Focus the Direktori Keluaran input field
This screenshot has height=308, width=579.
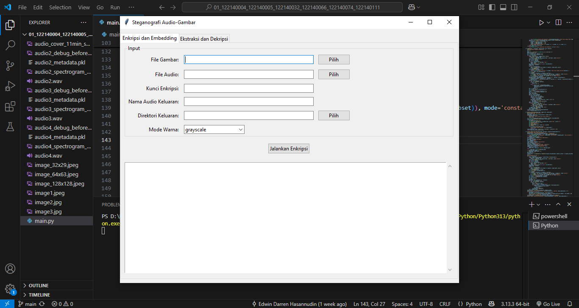[x=249, y=116]
